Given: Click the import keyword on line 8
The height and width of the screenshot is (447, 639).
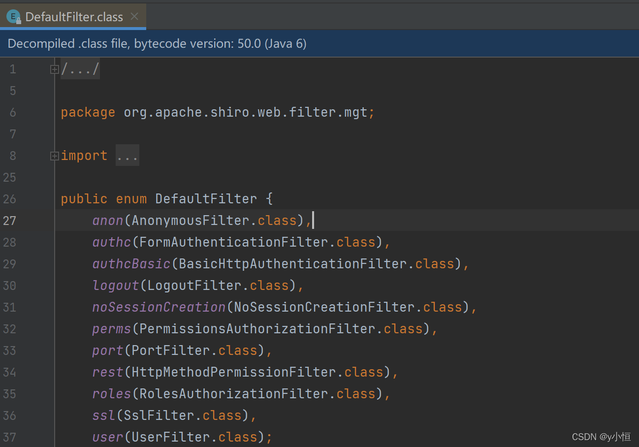Looking at the screenshot, I should (84, 156).
